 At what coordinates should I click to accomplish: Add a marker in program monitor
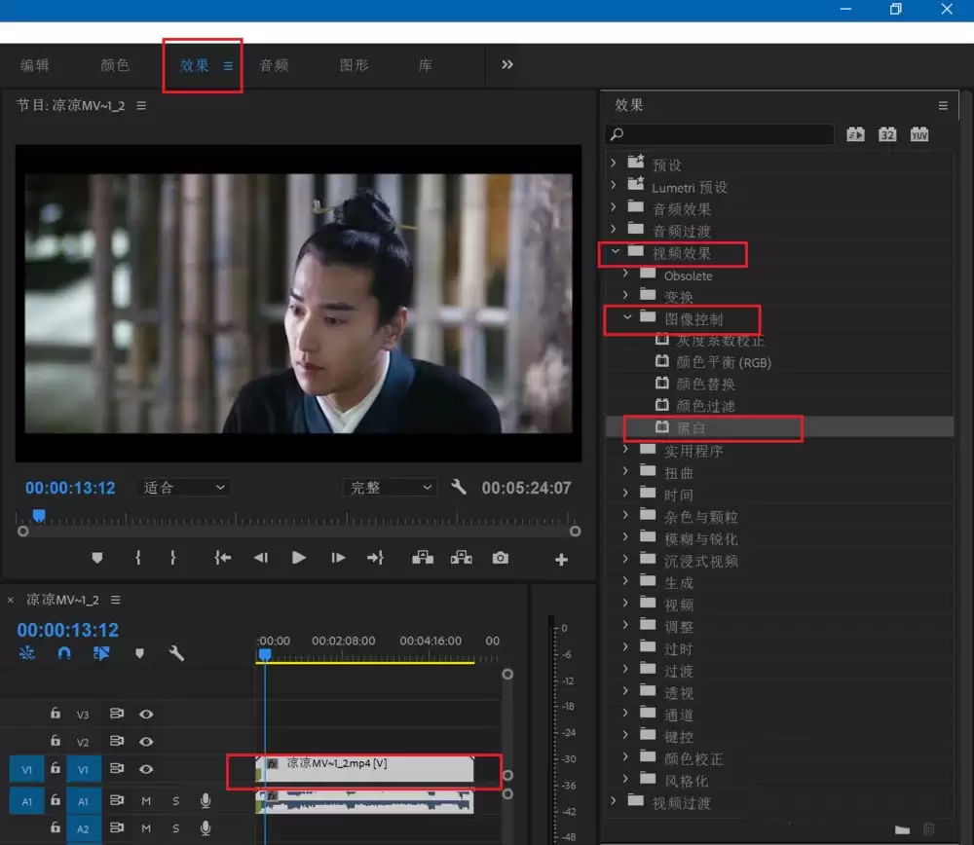click(x=96, y=558)
